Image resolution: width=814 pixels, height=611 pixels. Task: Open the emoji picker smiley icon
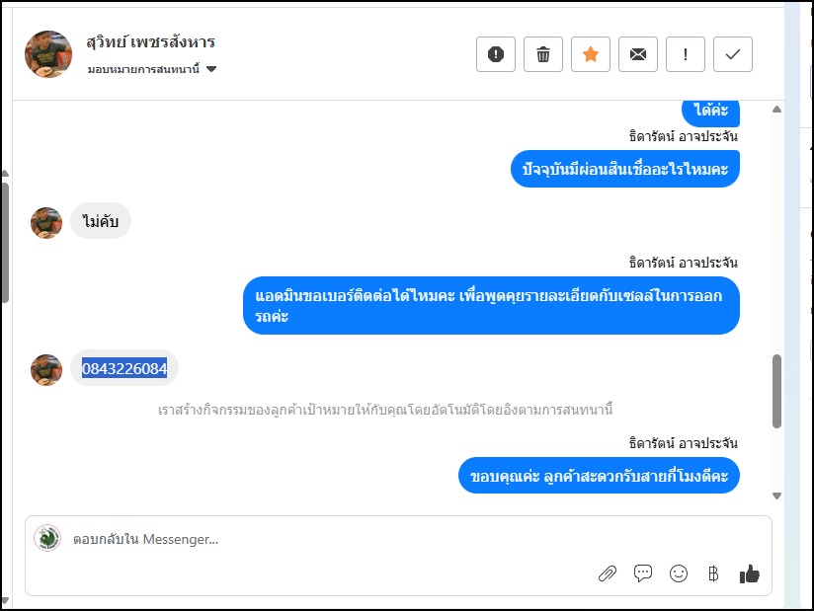(x=679, y=573)
